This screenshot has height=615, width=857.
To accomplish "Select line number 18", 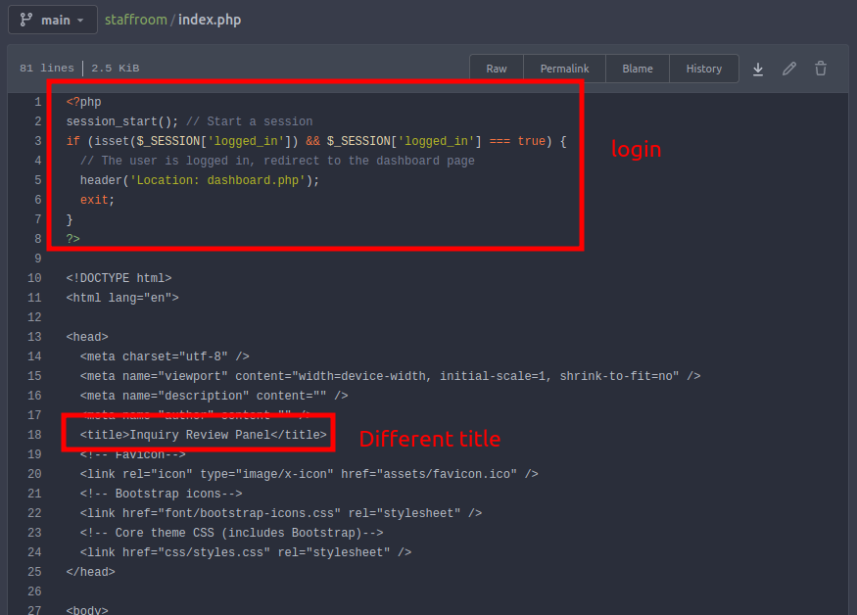I will click(34, 435).
